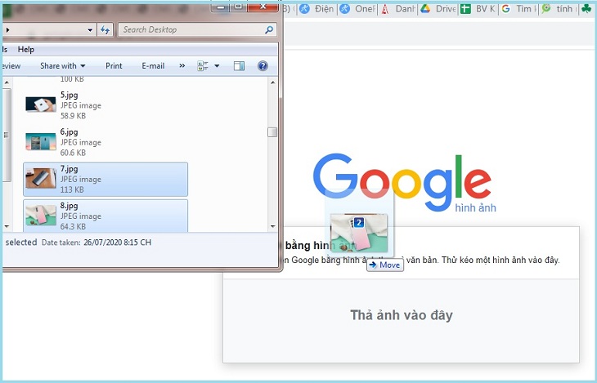Expand the address bar history dropdown
Image resolution: width=597 pixels, height=383 pixels.
click(90, 29)
